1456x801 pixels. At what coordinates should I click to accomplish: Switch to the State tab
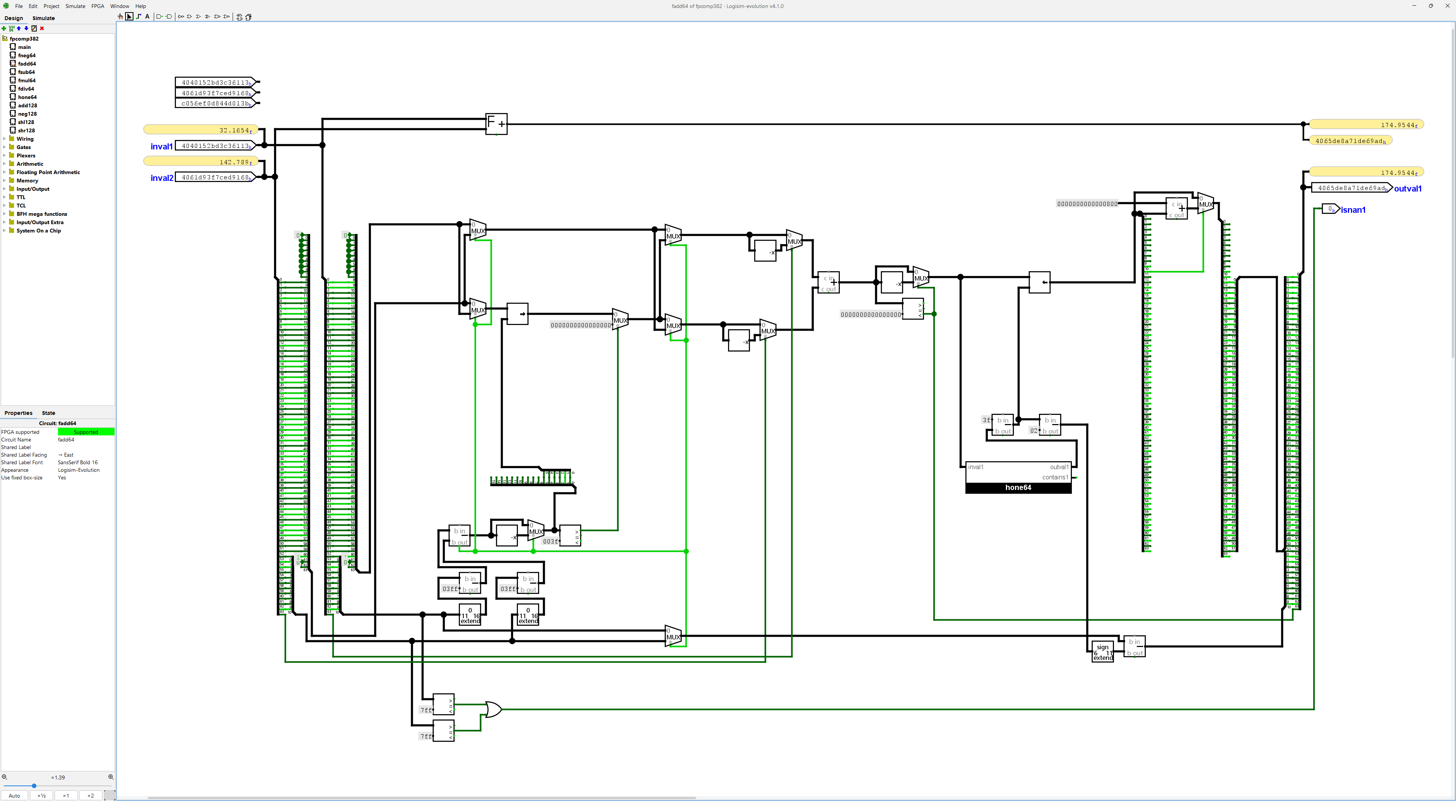click(x=49, y=413)
